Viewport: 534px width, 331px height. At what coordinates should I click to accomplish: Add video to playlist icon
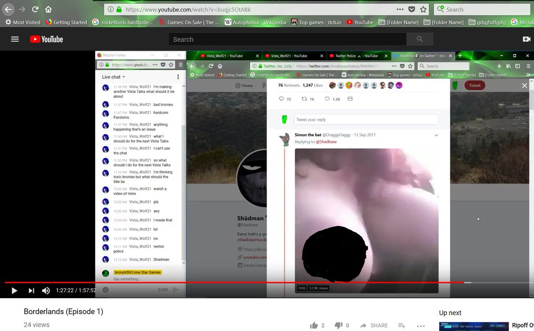click(401, 325)
